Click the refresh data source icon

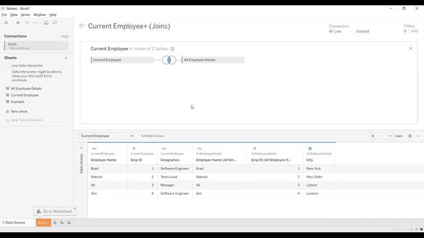coord(54,22)
